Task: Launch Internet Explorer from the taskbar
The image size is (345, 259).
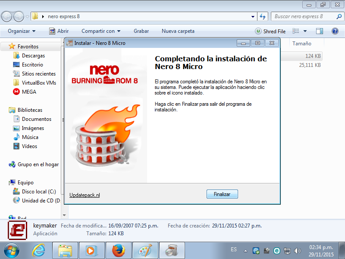Action: pyautogui.click(x=38, y=251)
